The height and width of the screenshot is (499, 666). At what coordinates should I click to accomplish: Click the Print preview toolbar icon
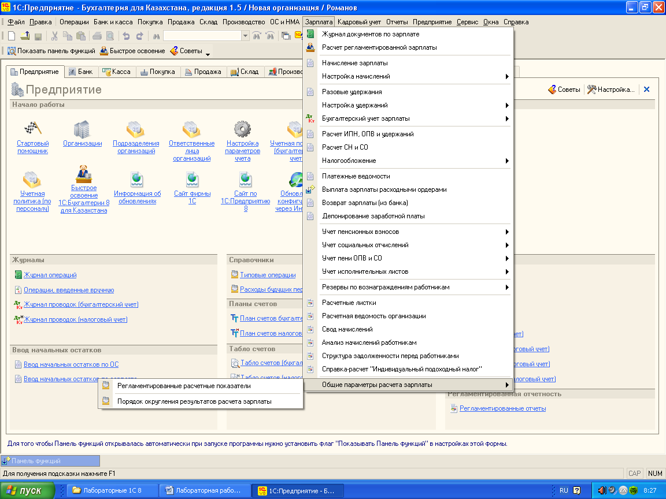[x=110, y=36]
